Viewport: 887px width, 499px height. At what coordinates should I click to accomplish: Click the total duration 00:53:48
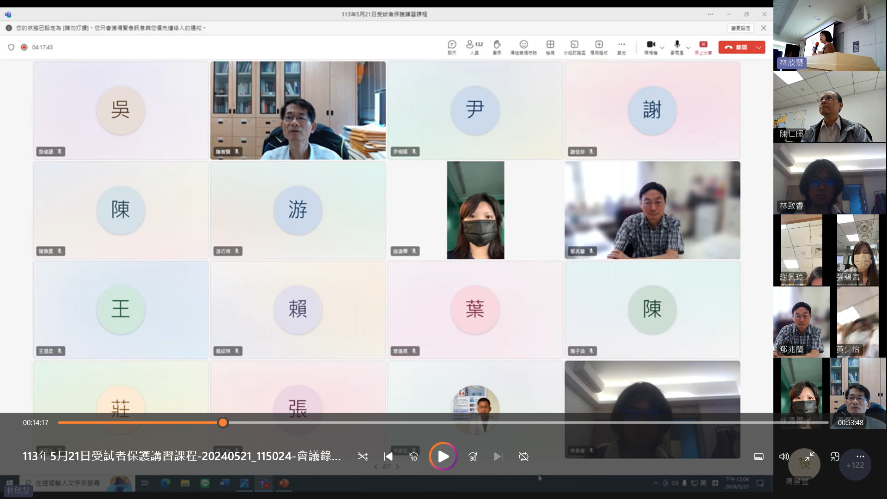tap(851, 422)
